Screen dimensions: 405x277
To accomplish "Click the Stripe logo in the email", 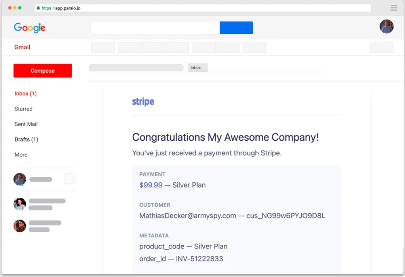I will coord(143,101).
